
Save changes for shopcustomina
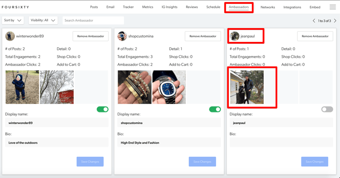click(x=202, y=162)
